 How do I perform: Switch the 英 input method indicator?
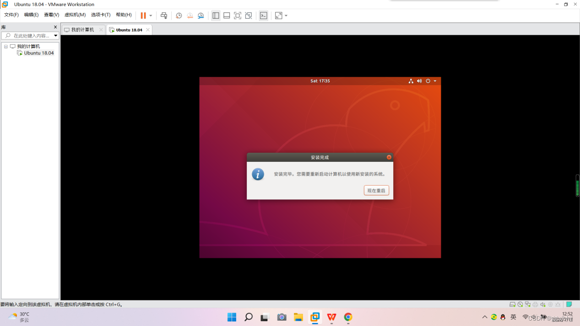click(514, 317)
